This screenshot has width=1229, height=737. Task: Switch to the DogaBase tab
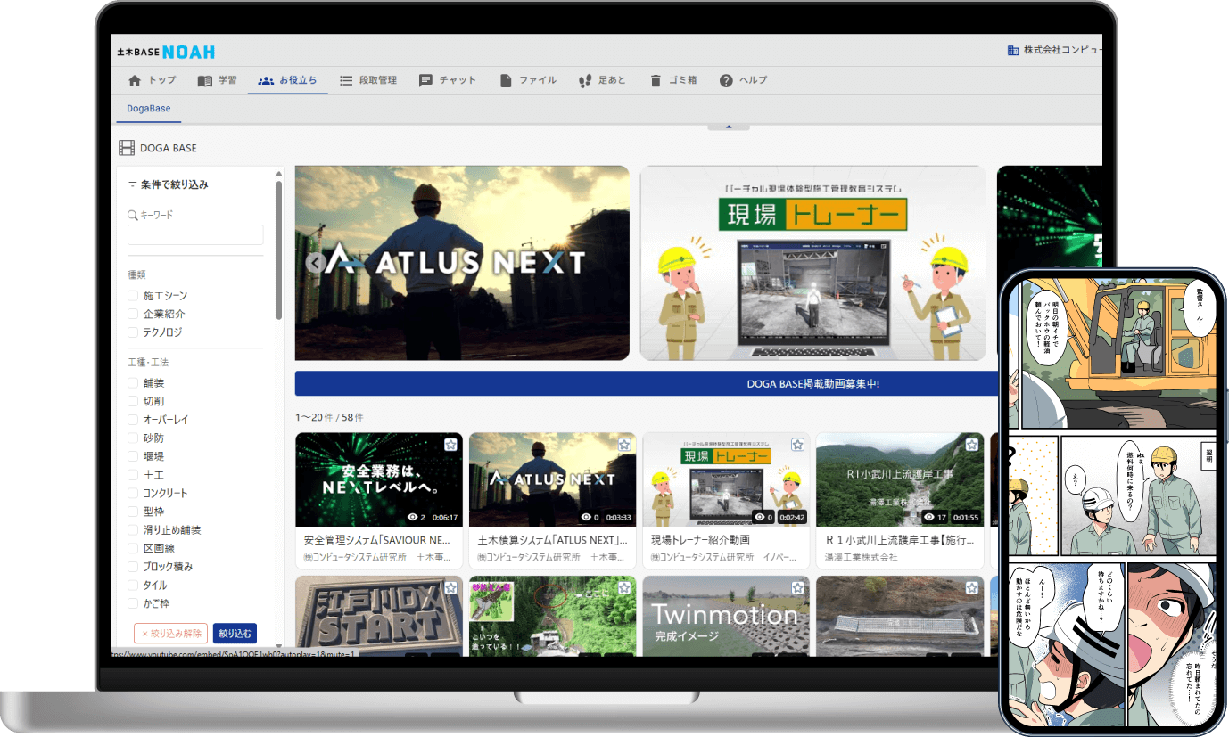(x=147, y=108)
